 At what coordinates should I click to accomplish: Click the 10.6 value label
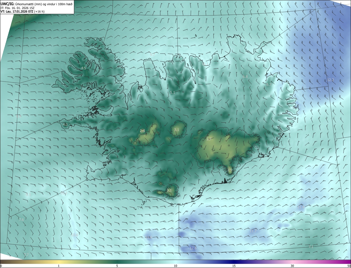(x=75, y=235)
